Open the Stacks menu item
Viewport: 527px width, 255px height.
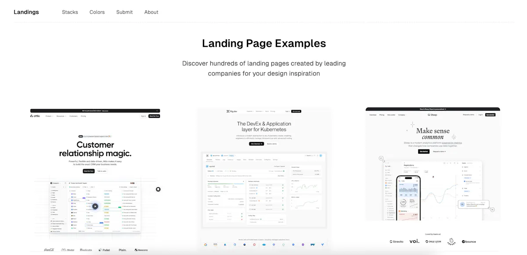pyautogui.click(x=70, y=12)
